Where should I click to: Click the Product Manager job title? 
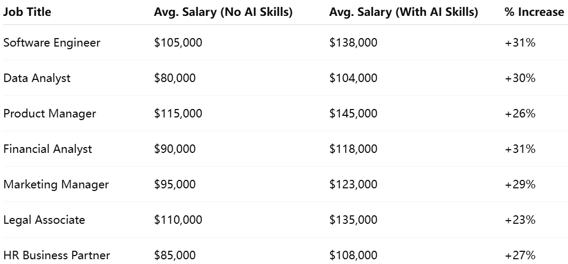click(49, 113)
